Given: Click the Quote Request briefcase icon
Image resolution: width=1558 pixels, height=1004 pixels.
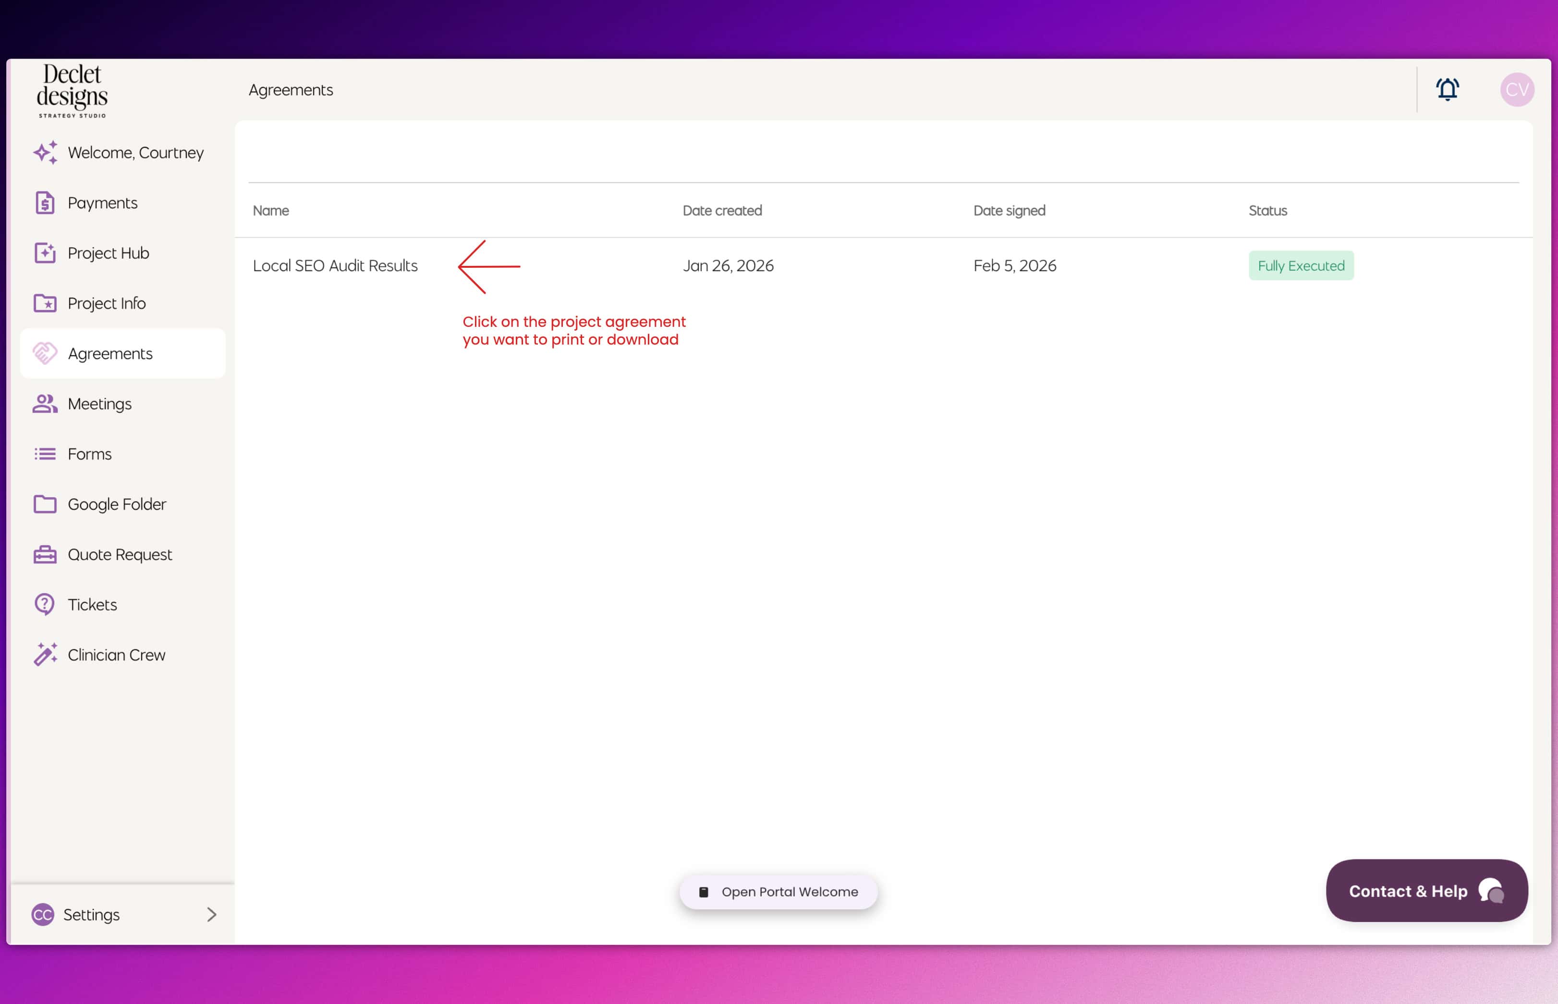Looking at the screenshot, I should [44, 554].
